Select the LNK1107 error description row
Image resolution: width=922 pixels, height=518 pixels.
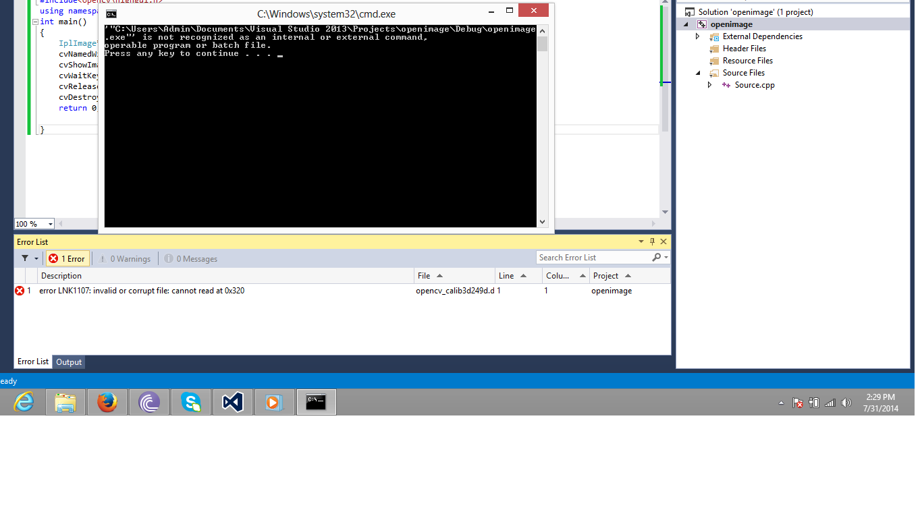click(342, 291)
